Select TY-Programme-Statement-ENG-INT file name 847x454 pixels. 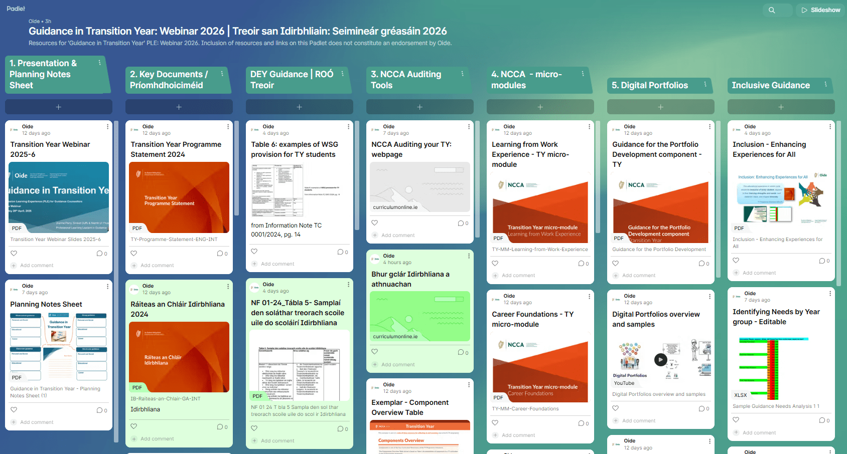(x=174, y=240)
